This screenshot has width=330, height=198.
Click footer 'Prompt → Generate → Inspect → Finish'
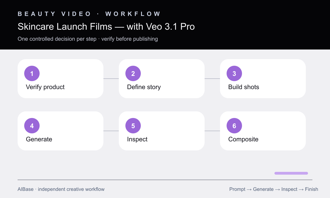point(274,189)
